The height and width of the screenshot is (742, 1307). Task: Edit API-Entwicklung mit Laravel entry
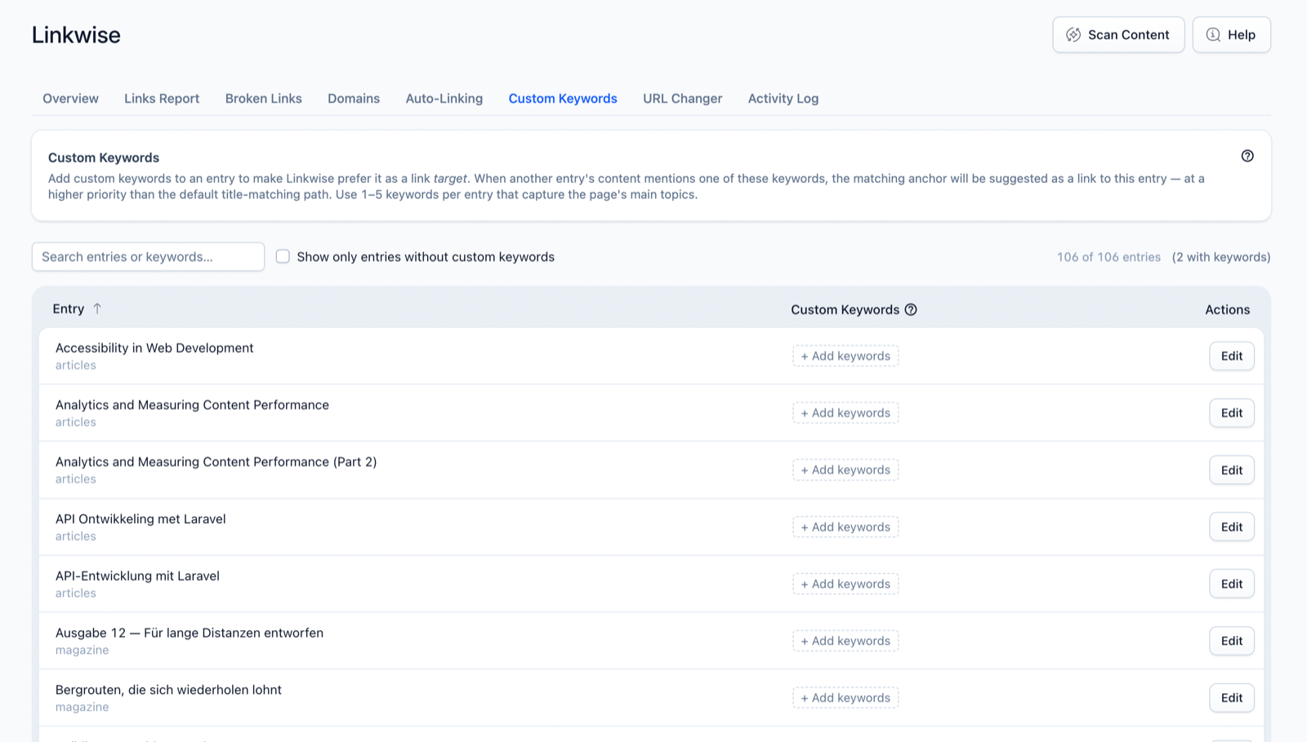(1232, 584)
